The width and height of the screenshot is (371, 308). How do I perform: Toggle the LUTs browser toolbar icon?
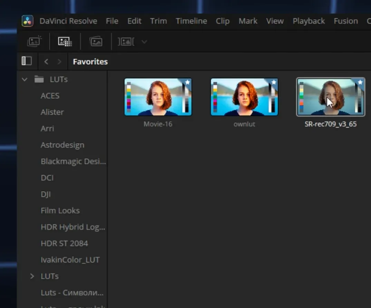coord(65,42)
